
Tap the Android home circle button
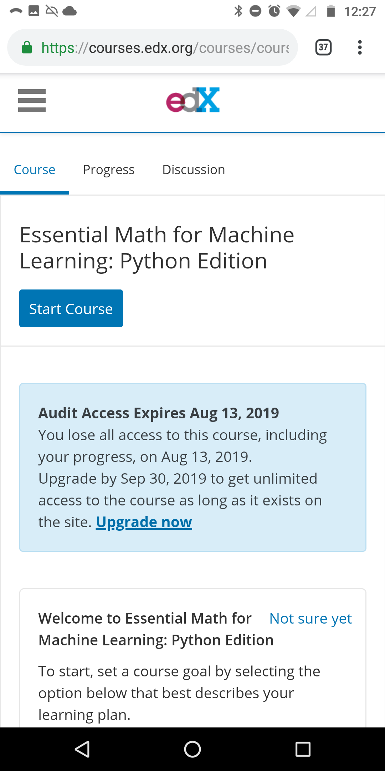192,749
